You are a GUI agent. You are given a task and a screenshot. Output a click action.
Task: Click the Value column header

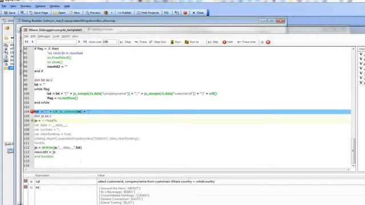coord(101,175)
